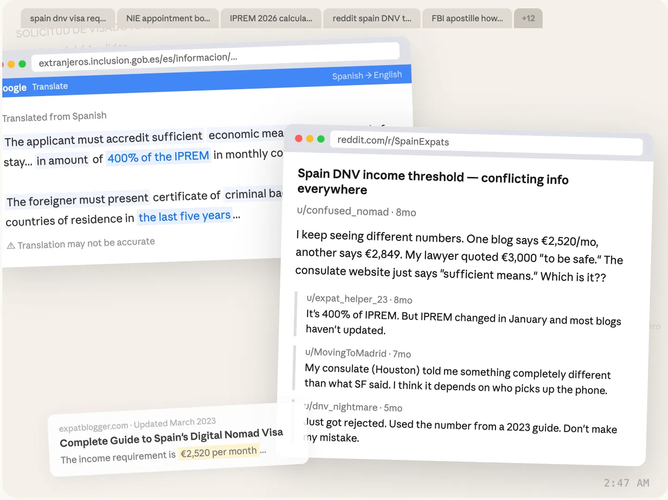Open the 'Spanish → English' translation indicator
Screen dimensions: 668x500
click(x=367, y=75)
